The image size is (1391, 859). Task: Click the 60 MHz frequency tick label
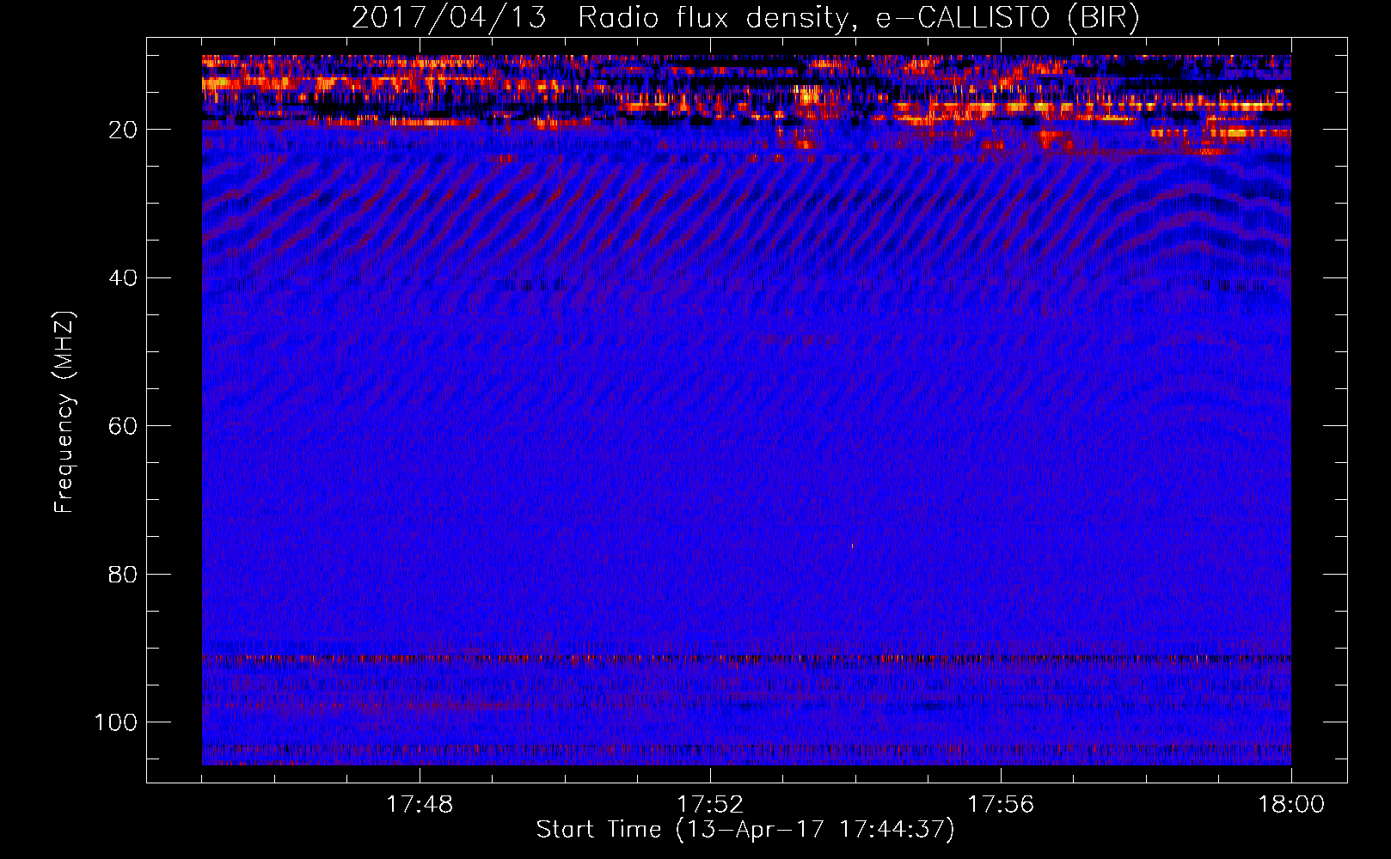coord(123,426)
